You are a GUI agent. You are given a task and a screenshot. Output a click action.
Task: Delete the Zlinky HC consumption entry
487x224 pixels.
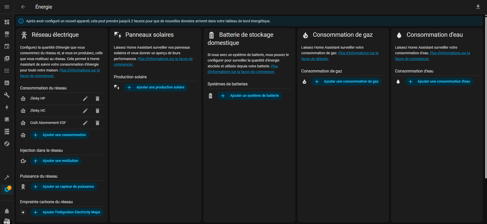(97, 111)
